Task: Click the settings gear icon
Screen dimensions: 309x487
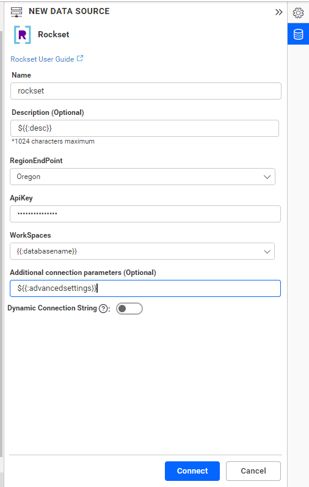Action: [298, 13]
